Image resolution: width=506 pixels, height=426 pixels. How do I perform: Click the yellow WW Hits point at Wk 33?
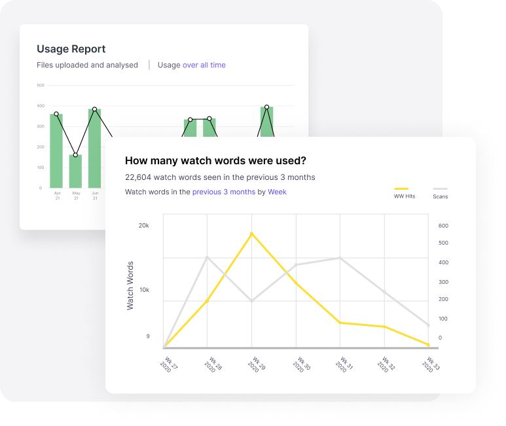click(x=429, y=345)
